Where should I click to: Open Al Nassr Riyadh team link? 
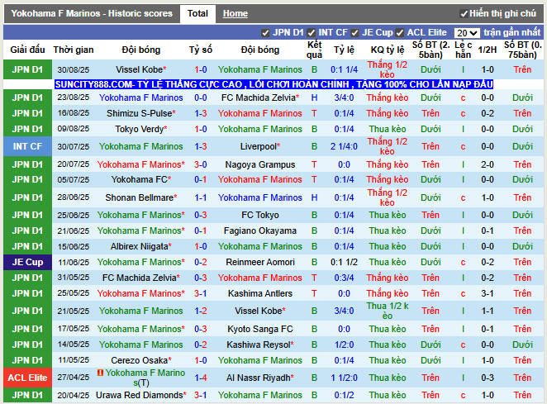click(258, 378)
